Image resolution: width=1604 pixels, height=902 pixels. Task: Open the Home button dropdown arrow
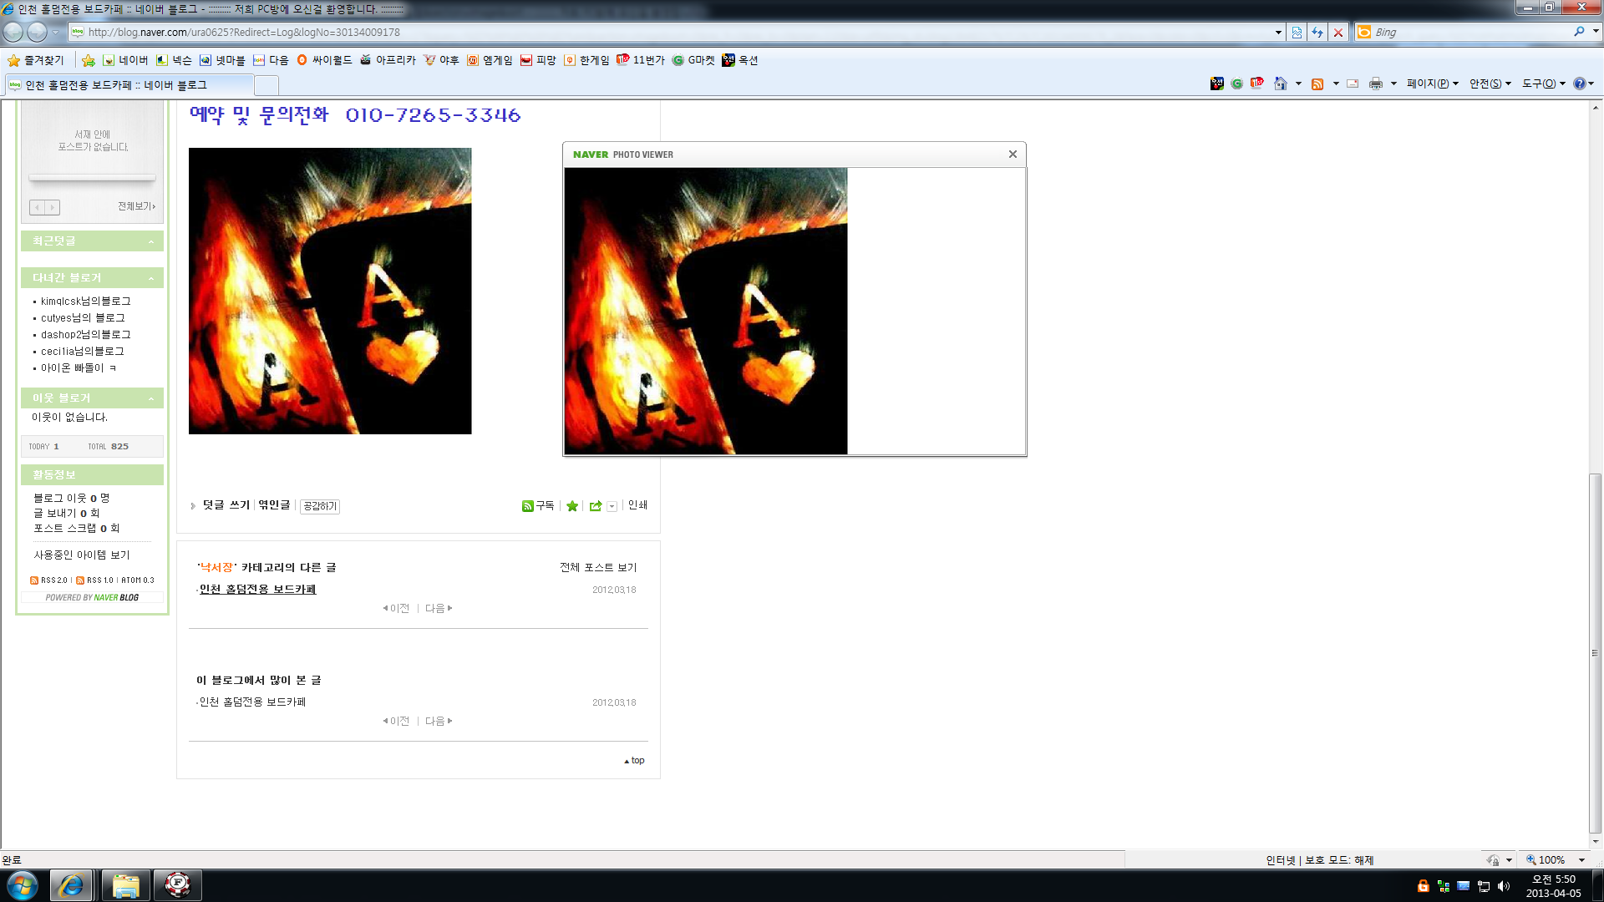tap(1298, 84)
